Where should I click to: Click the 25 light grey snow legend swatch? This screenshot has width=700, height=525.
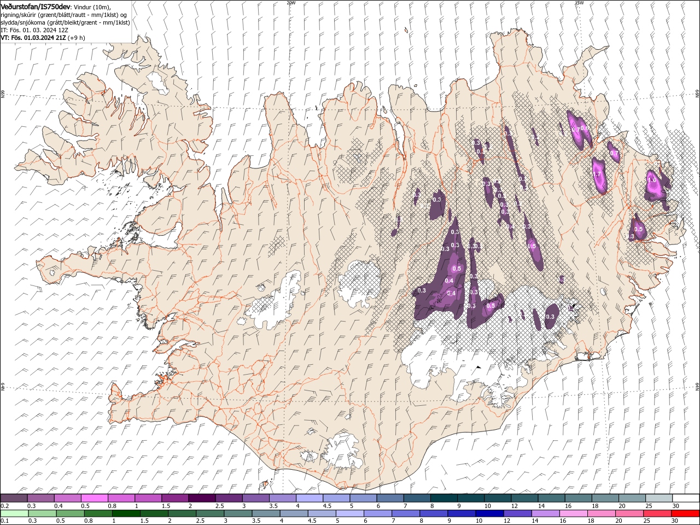(x=659, y=498)
